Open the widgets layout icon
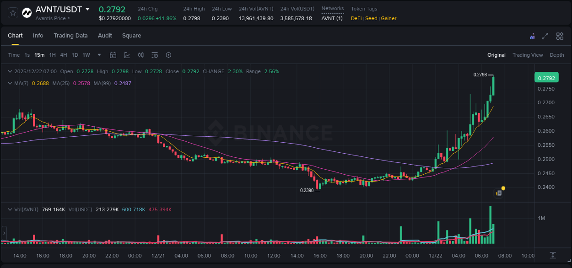The height and width of the screenshot is (268, 572). point(560,36)
